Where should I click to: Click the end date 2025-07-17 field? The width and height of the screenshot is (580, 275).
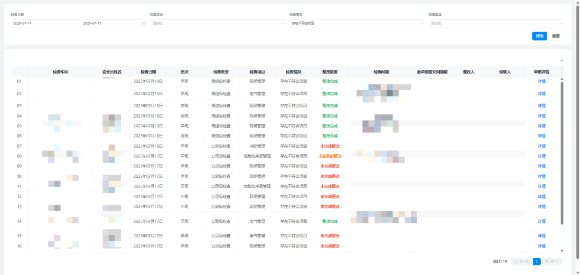[92, 24]
